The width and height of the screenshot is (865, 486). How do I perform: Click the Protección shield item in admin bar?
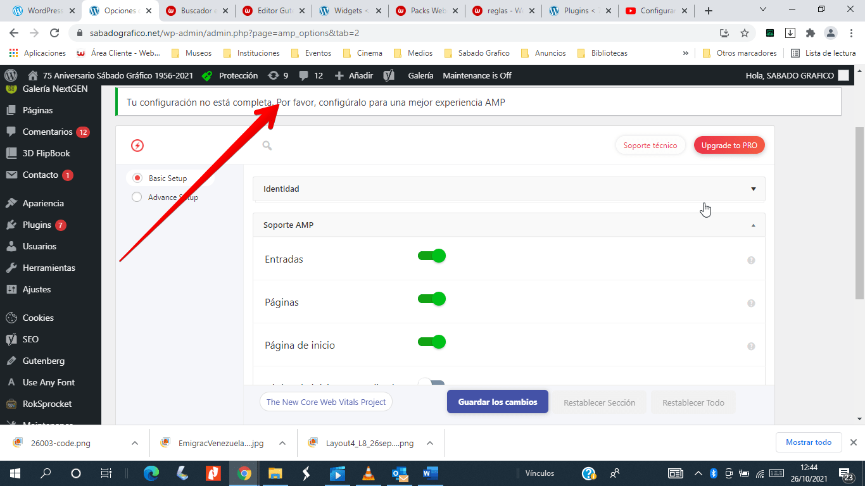tap(229, 75)
